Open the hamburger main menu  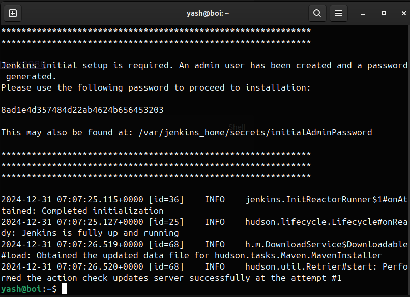[339, 13]
